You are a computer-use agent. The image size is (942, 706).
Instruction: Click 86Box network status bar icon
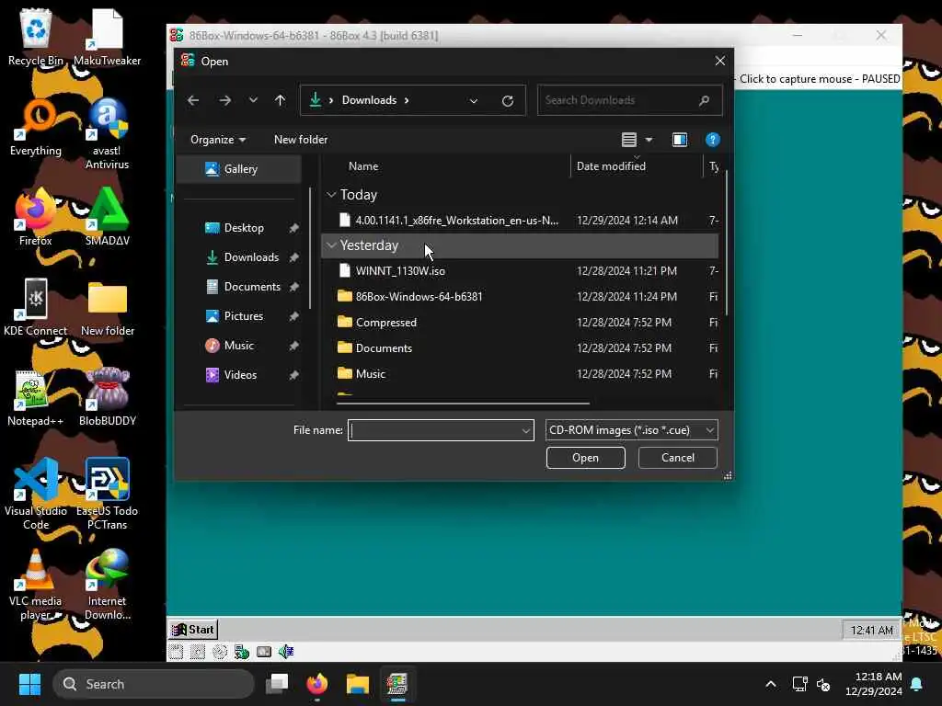point(242,652)
